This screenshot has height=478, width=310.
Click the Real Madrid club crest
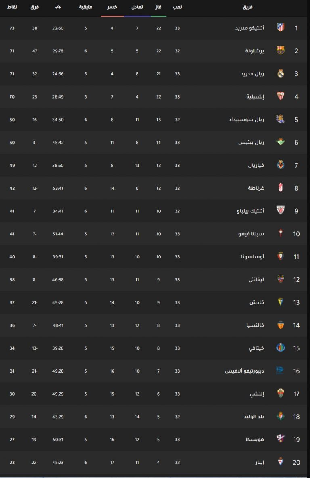pos(281,73)
